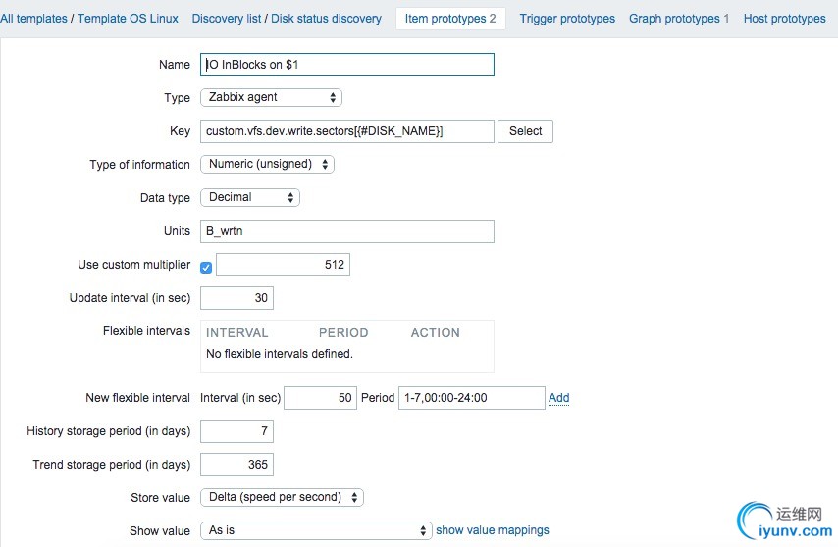Screen dimensions: 838x547
Task: Open the Host prototypes tab
Action: tap(784, 19)
